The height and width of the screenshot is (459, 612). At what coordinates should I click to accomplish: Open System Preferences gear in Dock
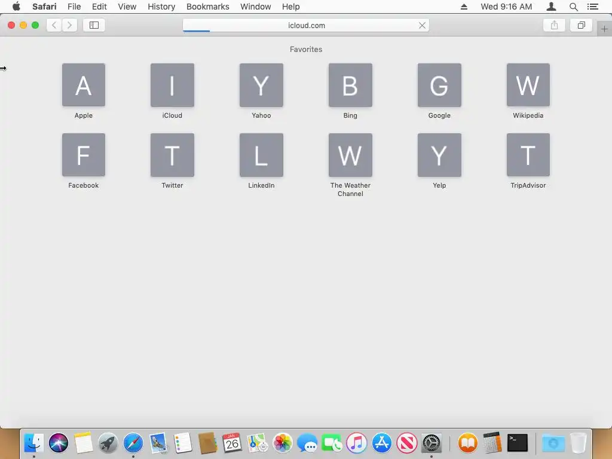point(432,443)
